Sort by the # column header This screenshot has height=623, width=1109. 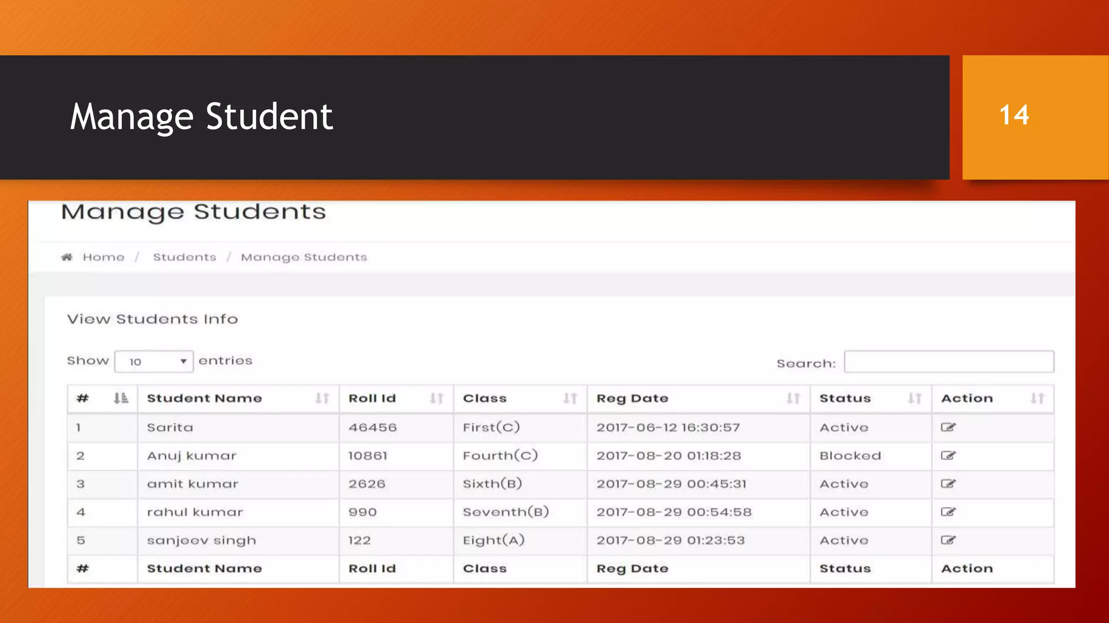[x=102, y=399]
